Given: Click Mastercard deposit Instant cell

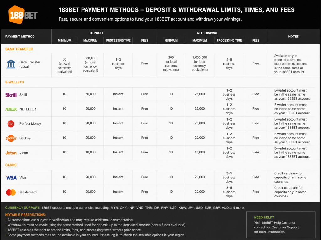Looking at the screenshot, I should 118,192.
